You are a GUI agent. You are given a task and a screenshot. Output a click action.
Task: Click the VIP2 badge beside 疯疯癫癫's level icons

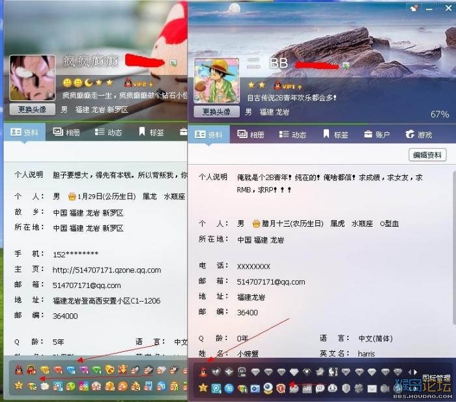[x=138, y=84]
